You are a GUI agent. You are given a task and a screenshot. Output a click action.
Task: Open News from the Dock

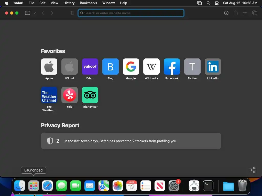pyautogui.click(x=160, y=186)
